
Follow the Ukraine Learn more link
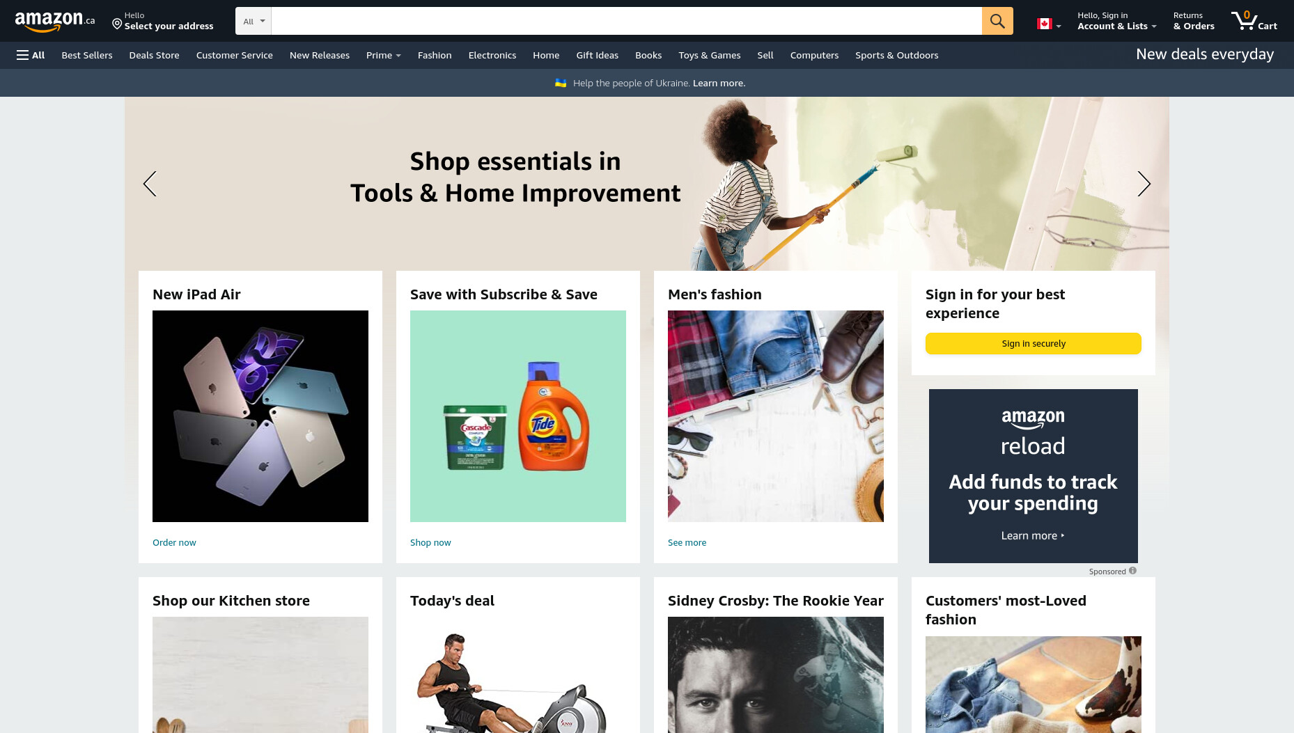point(719,83)
